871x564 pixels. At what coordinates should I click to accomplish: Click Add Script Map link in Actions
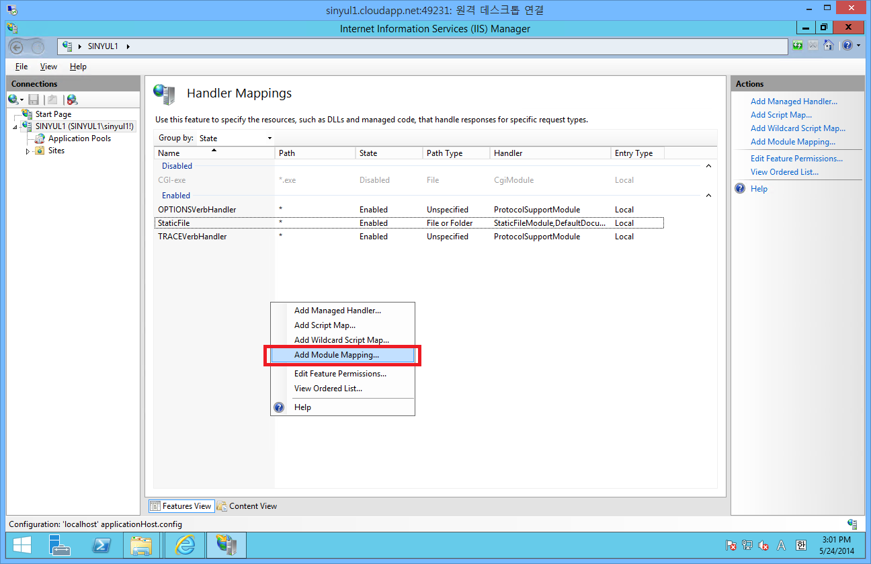pos(781,115)
